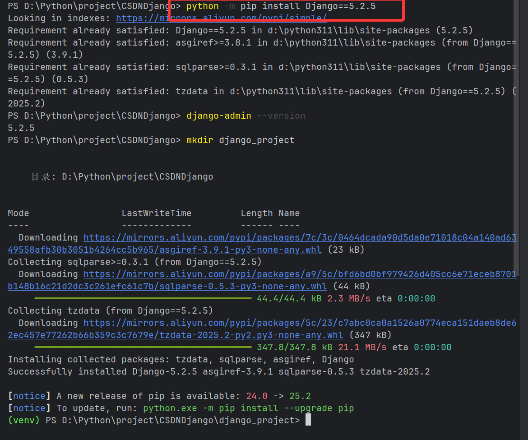Click the '44.4/44.4 kB' progress text
Screen dimensions: 528x440
point(289,299)
